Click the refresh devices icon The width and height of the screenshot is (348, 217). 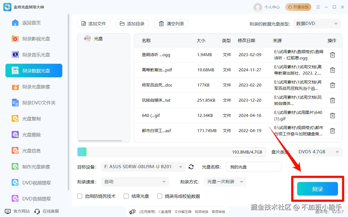point(191,167)
